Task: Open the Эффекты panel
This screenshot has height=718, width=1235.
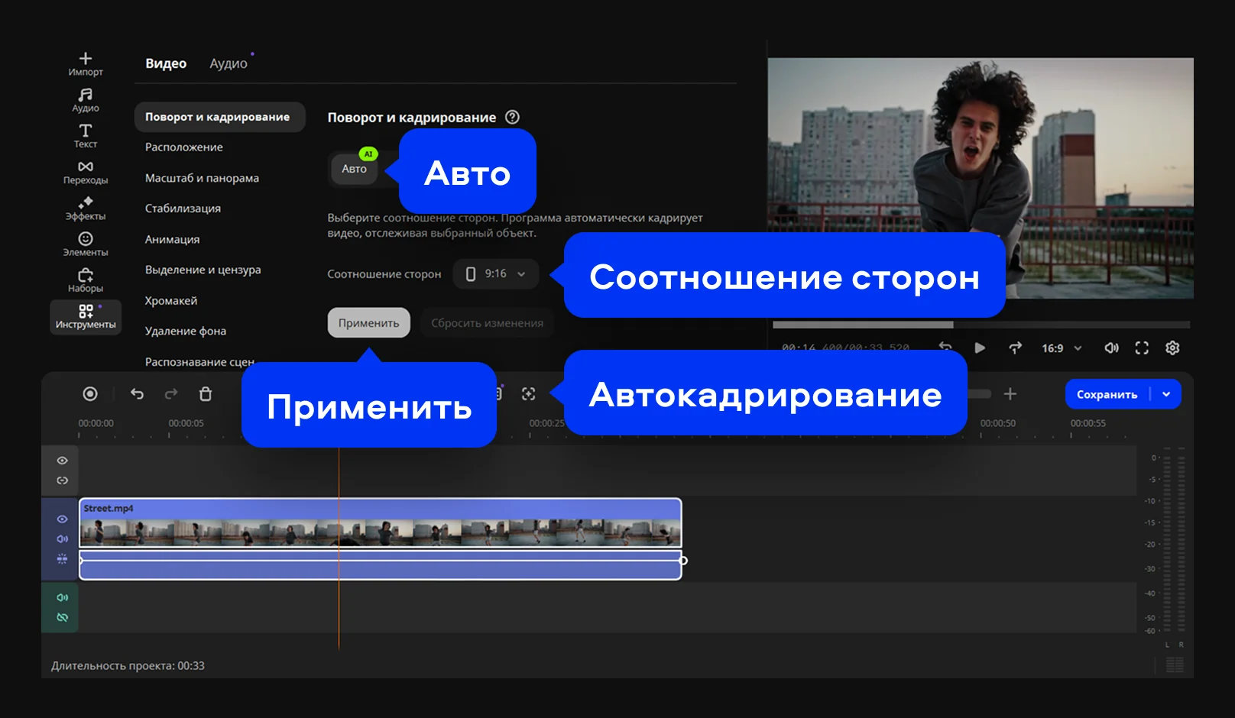Action: click(86, 209)
